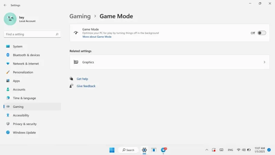Click the touch keyboard tray icon
This screenshot has width=275, height=155.
coord(221,150)
